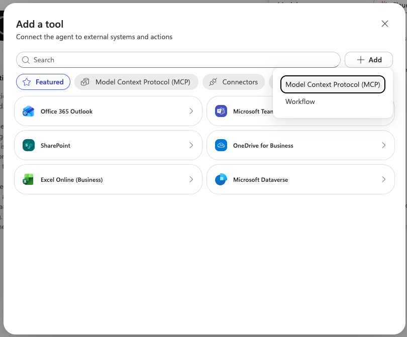This screenshot has height=337, width=407.
Task: Click the Office 365 Outlook icon
Action: 28,111
